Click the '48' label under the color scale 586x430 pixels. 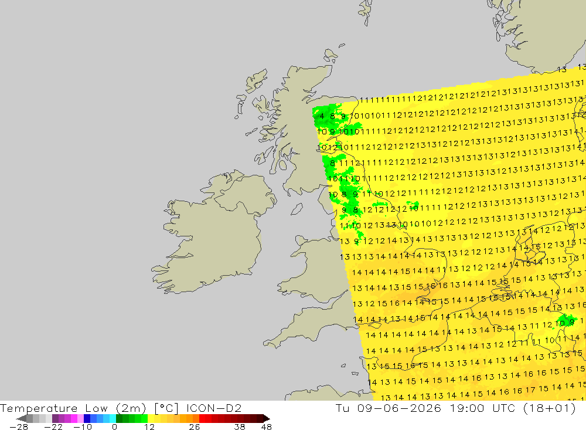(267, 427)
